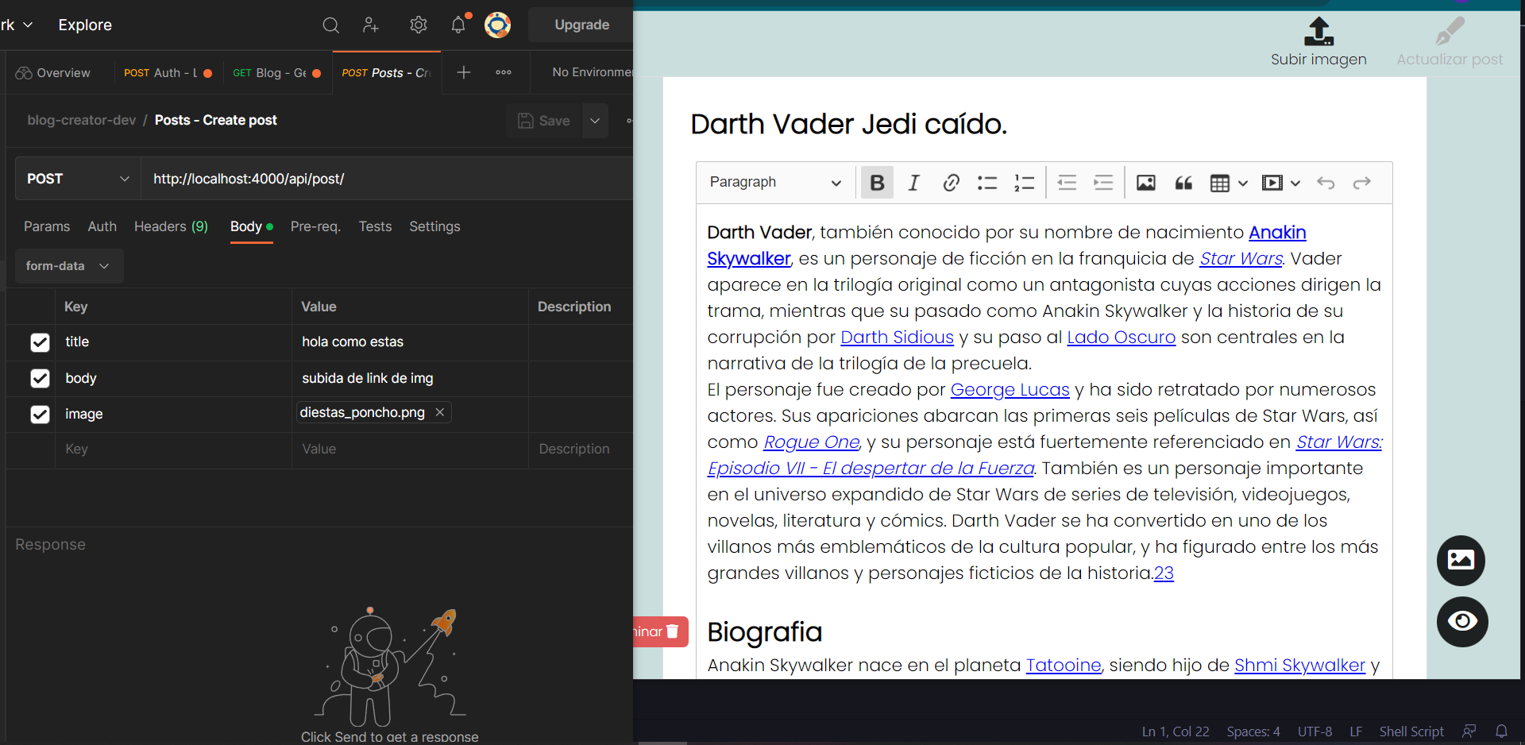Click the round image floating button
1525x745 pixels.
[1461, 561]
